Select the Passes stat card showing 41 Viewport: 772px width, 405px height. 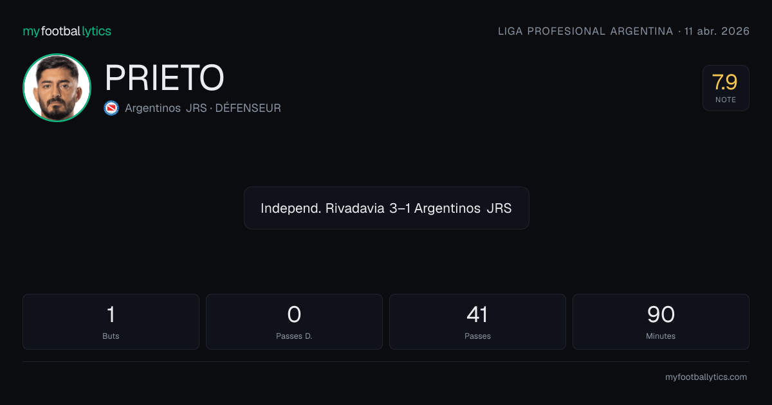pyautogui.click(x=477, y=321)
